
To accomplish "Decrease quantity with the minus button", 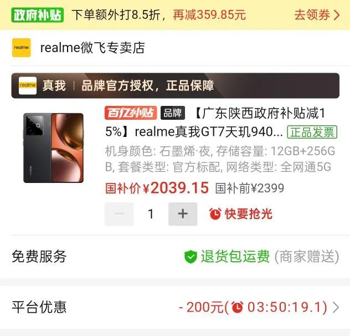I will click(119, 214).
